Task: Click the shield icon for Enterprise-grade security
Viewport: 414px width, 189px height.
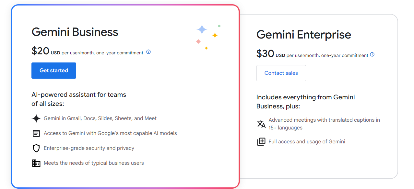Action: (x=36, y=148)
